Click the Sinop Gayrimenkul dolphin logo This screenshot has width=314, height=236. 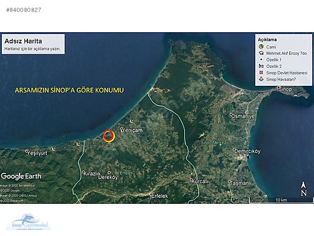30,222
